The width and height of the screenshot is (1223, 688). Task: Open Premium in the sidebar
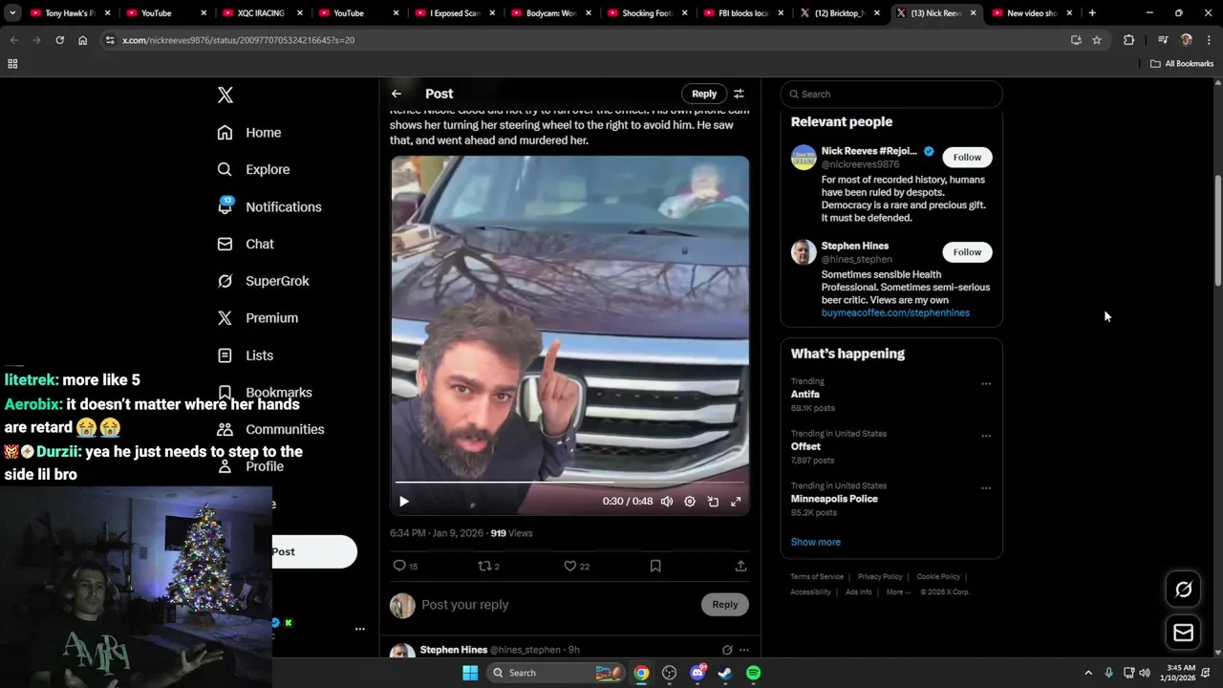pyautogui.click(x=257, y=318)
